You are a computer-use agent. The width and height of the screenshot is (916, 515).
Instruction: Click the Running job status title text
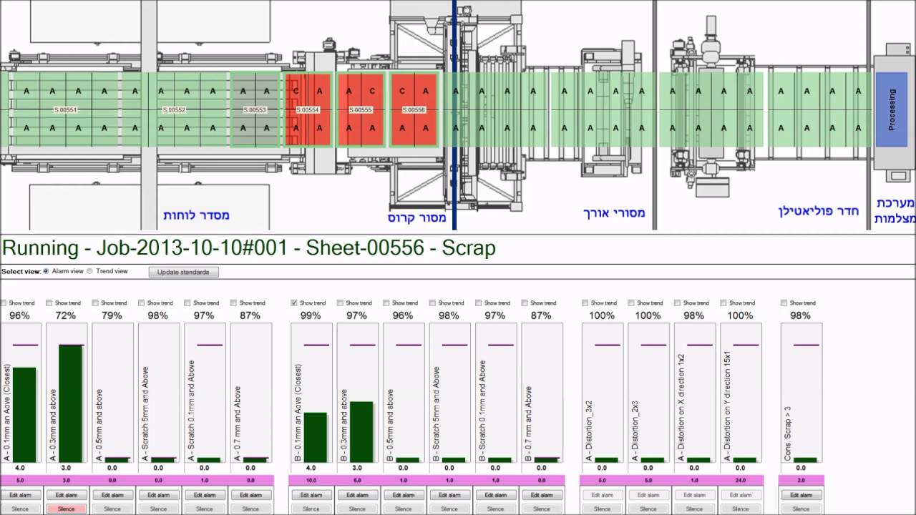point(248,248)
